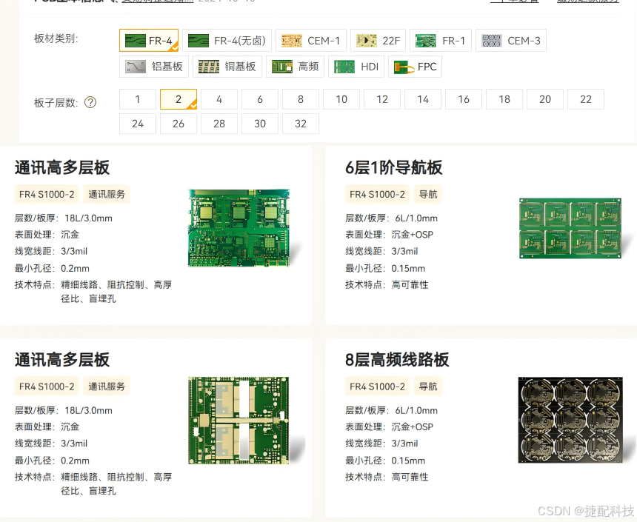Choose CEM-3 board material
This screenshot has height=522, width=637.
[x=510, y=40]
